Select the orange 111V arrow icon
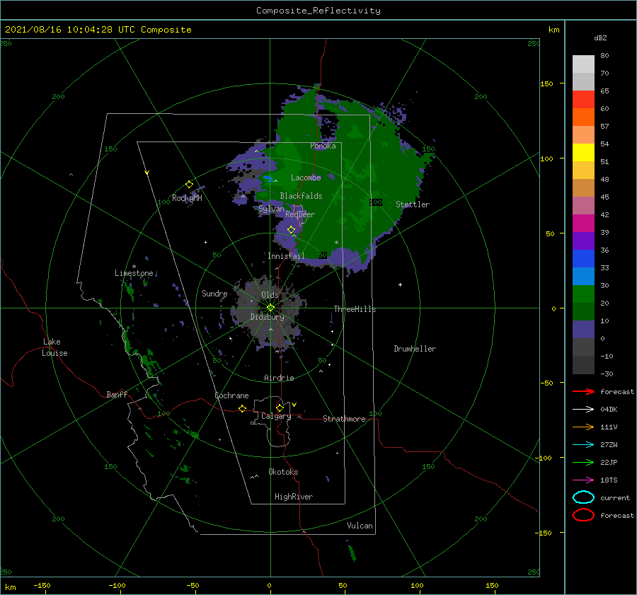This screenshot has height=595, width=637. coord(583,427)
